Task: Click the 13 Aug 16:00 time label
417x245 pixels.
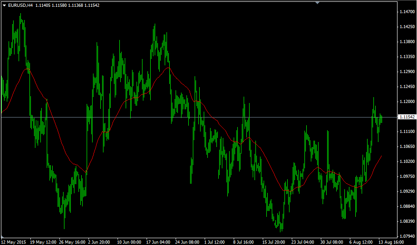Action: [x=391, y=242]
